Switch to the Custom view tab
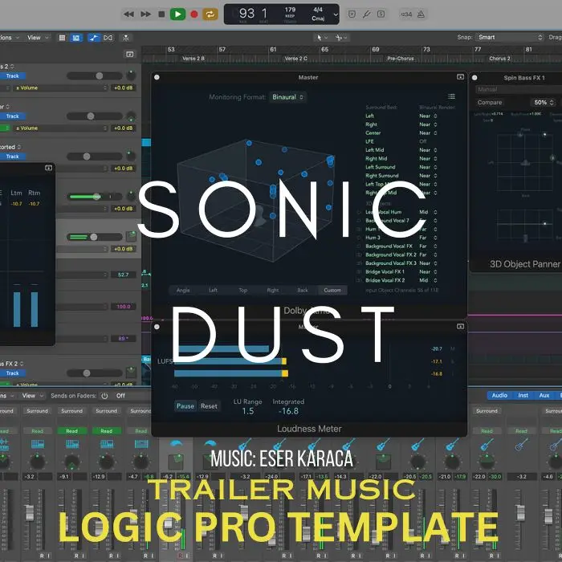562x562 pixels. (x=332, y=291)
